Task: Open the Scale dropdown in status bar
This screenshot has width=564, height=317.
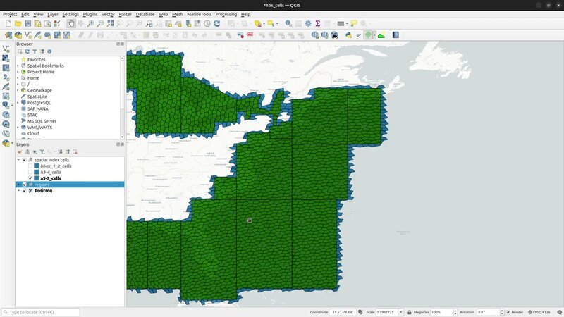Action: click(x=400, y=312)
